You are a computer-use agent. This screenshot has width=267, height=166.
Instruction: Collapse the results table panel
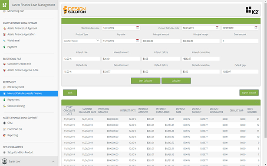point(257,102)
